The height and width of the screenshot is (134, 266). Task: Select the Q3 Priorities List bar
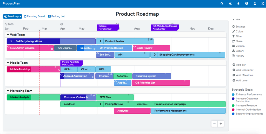click(x=161, y=83)
